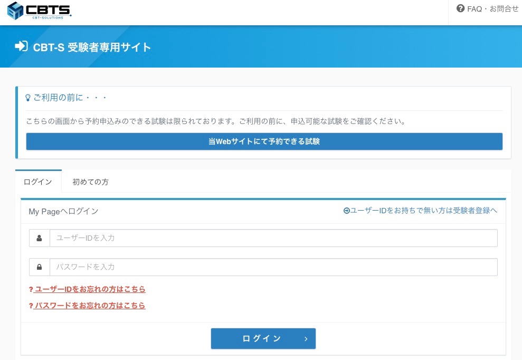Click the CBTS logo in the header

39,11
